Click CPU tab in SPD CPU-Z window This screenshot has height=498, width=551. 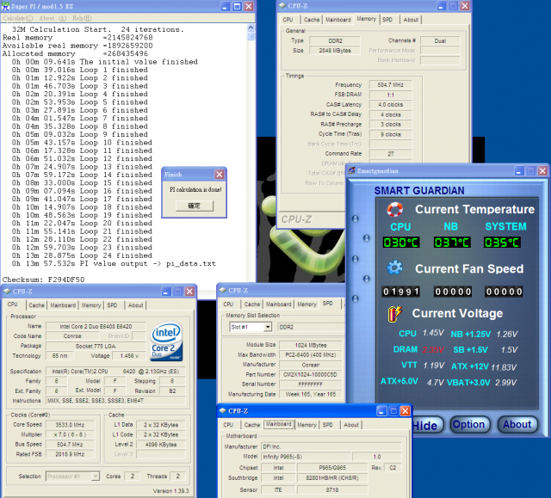coord(228,304)
